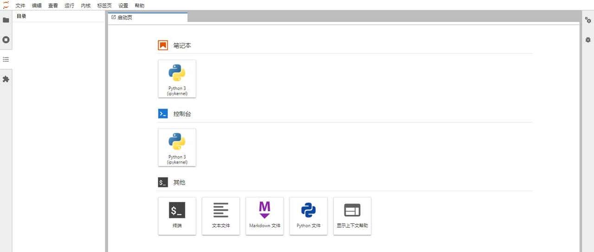Screen dimensions: 594x252
Task: Click the Jupyter logo in menu bar
Action: tap(6, 6)
